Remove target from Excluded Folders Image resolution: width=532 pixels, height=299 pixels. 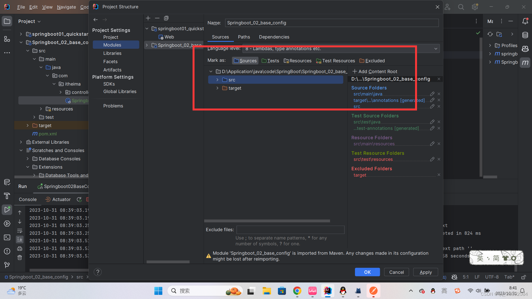(x=439, y=175)
